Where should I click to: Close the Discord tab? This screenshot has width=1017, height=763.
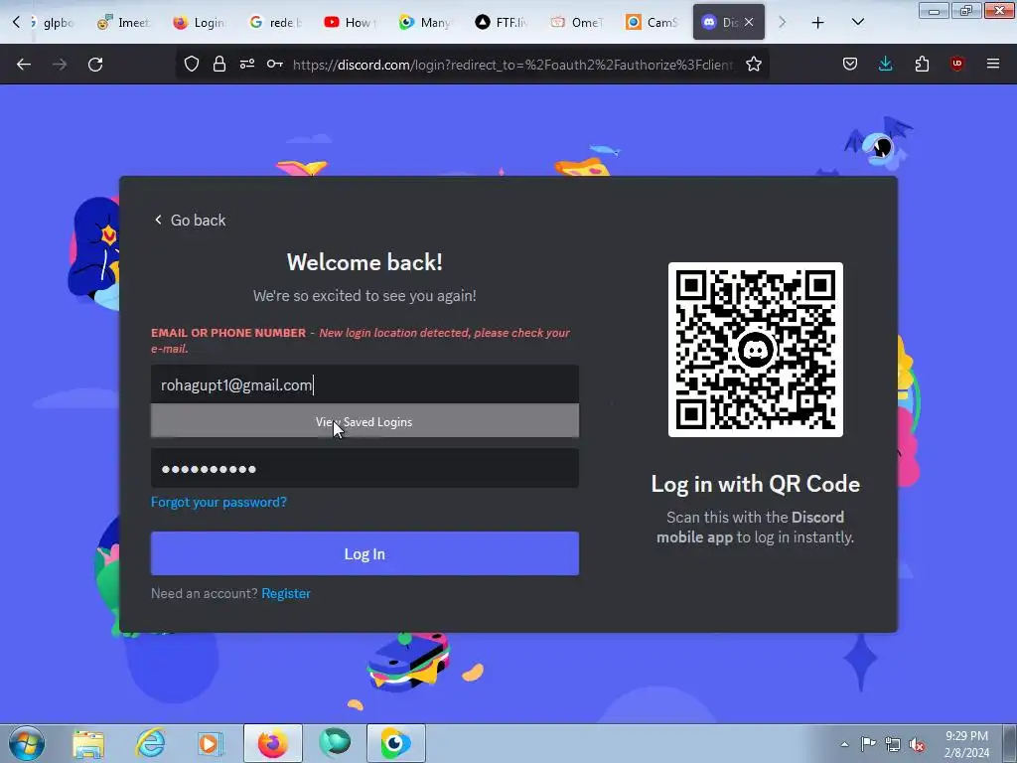point(749,22)
